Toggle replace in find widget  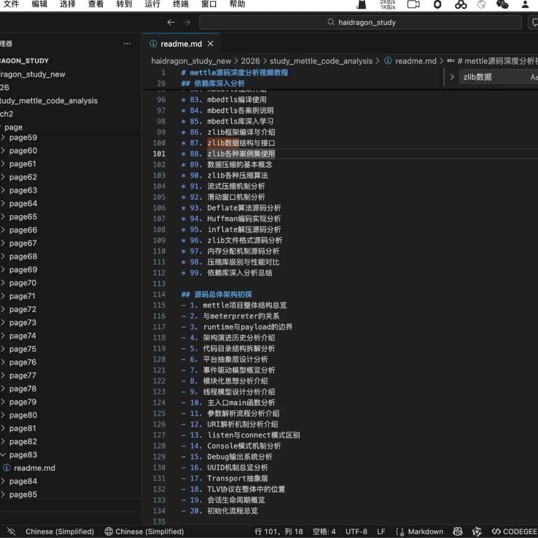452,77
